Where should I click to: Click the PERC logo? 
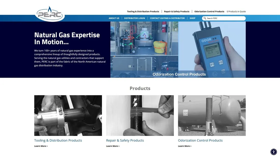tap(50, 14)
